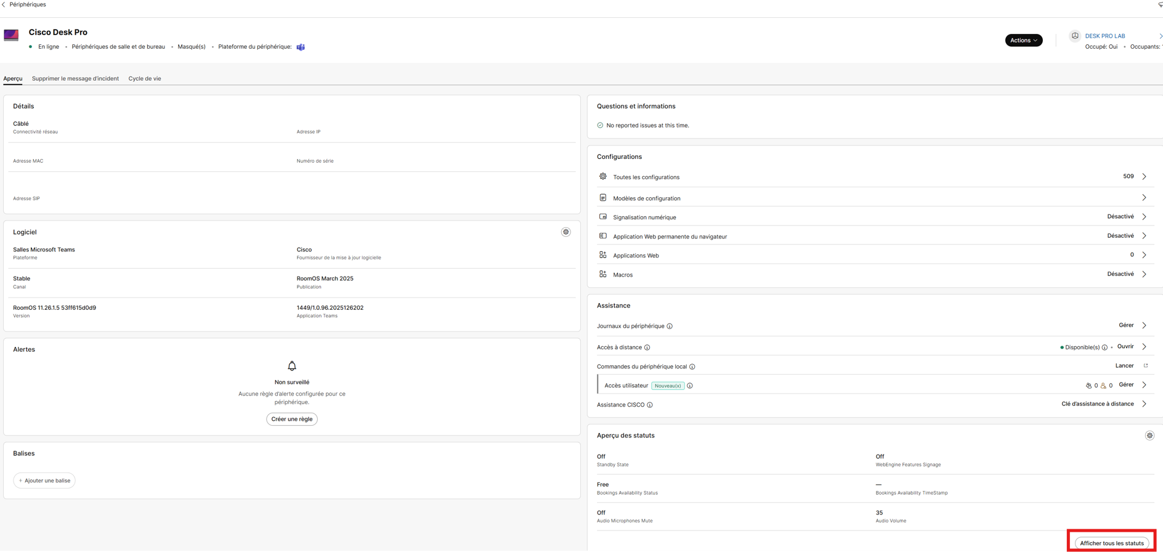Click Application Web permanente du navigateur icon
This screenshot has height=552, width=1163.
tap(603, 236)
